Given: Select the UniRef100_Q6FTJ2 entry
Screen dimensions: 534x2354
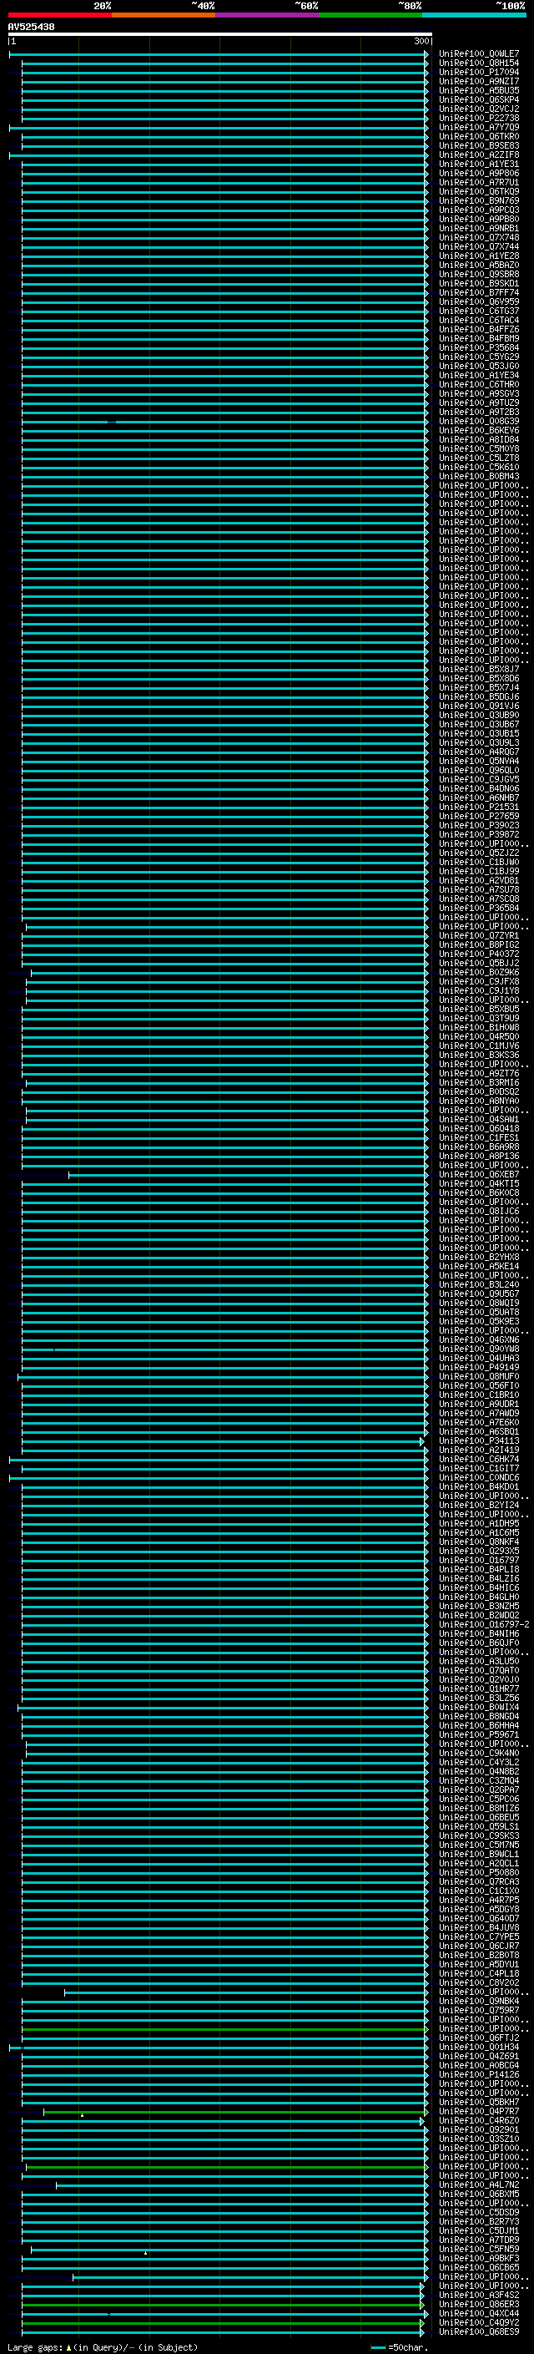Looking at the screenshot, I should 479,2037.
